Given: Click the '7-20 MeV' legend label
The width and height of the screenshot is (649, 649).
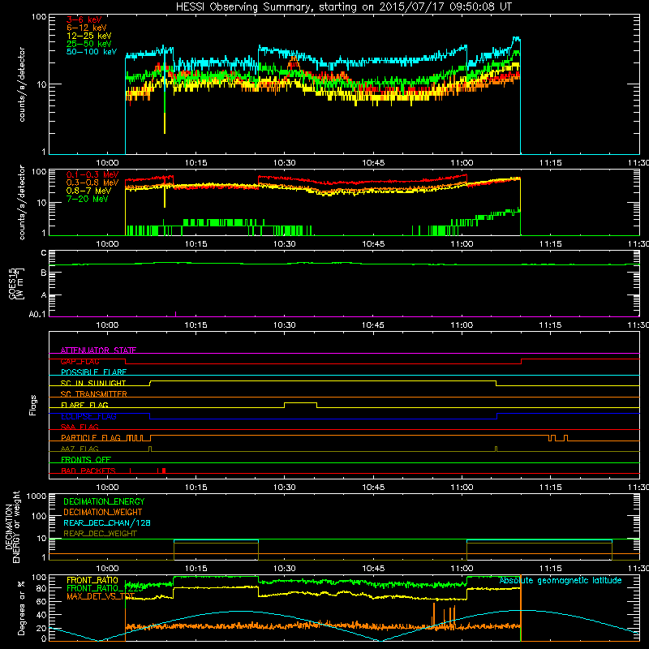Looking at the screenshot, I should (x=88, y=199).
